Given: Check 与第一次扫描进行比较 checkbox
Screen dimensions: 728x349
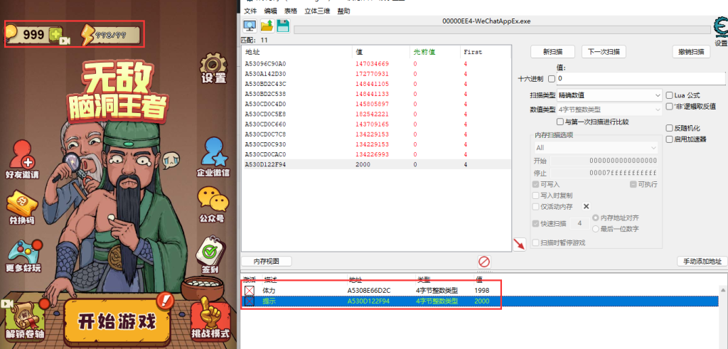Looking at the screenshot, I should (x=560, y=122).
